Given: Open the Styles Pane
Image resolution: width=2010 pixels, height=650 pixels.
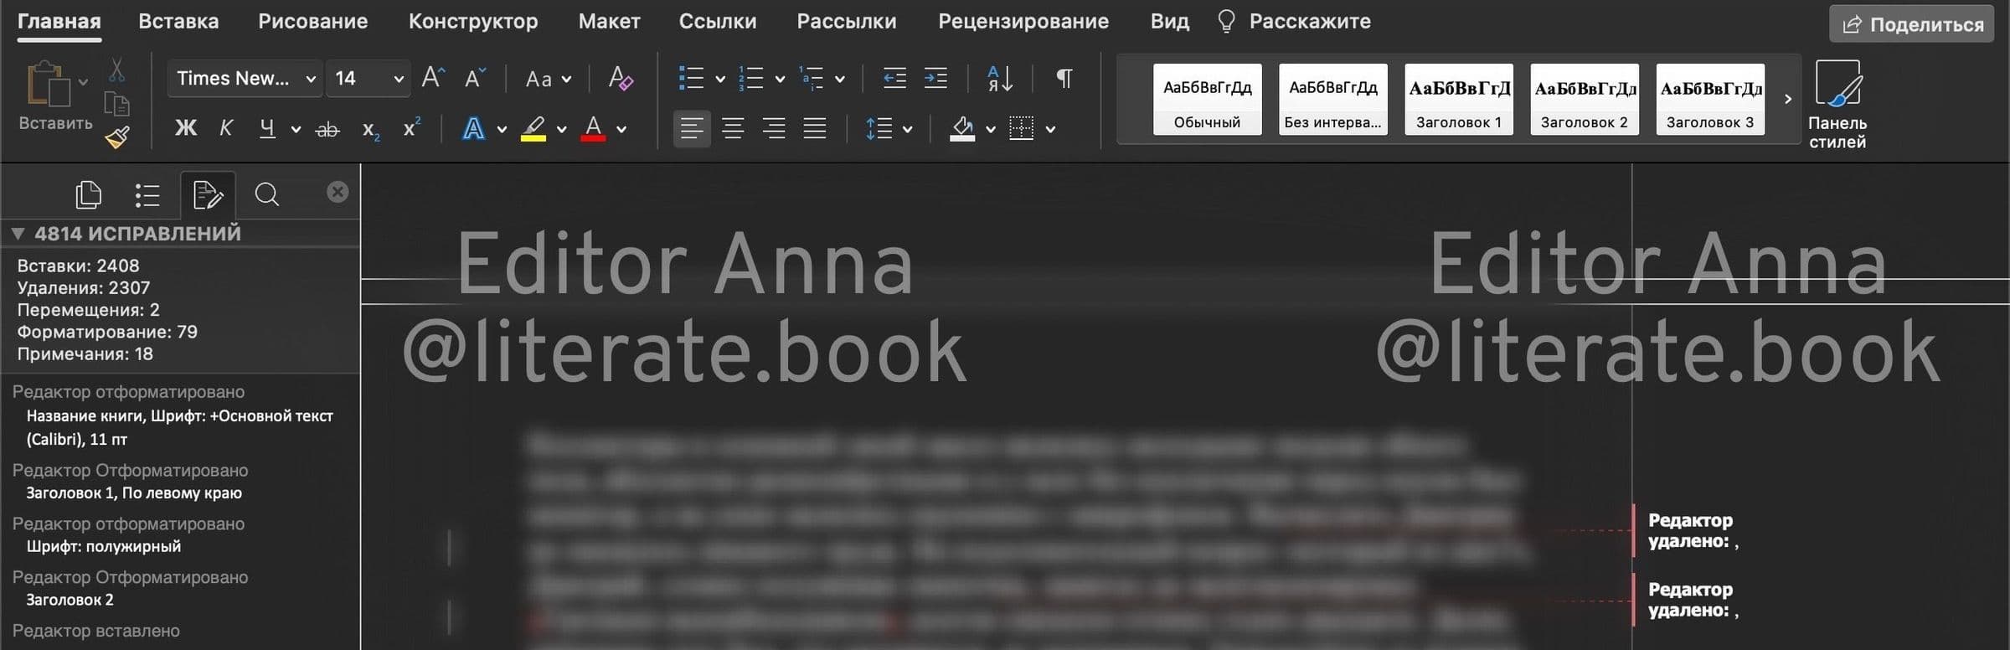Looking at the screenshot, I should pos(1837,105).
